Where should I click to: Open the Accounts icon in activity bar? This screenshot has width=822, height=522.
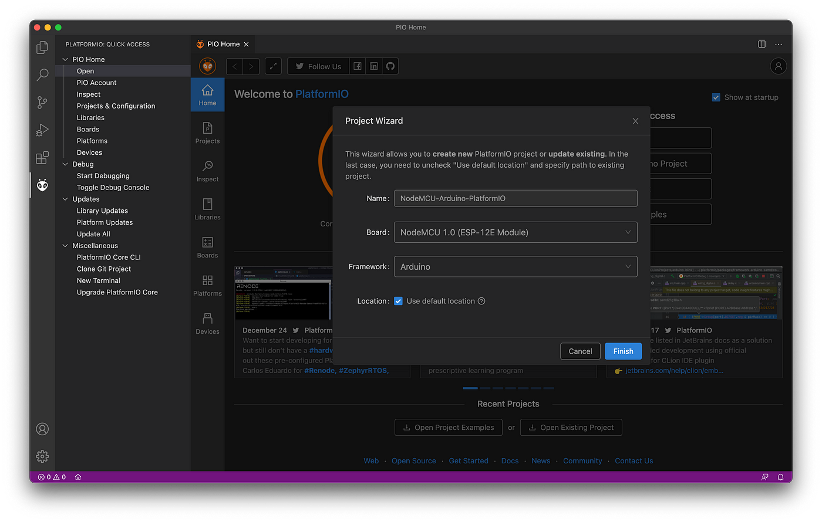[42, 429]
